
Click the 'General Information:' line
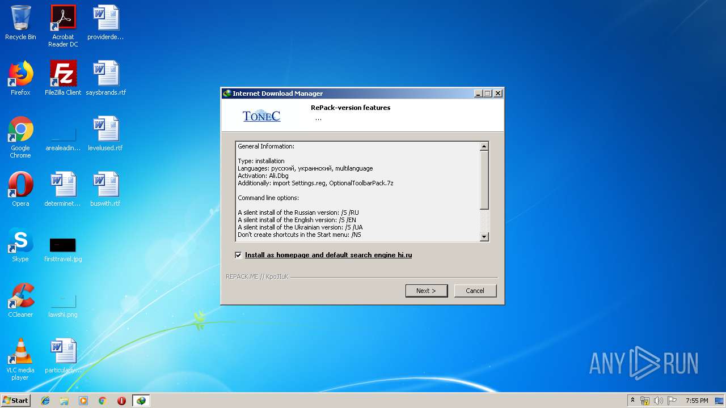click(266, 146)
